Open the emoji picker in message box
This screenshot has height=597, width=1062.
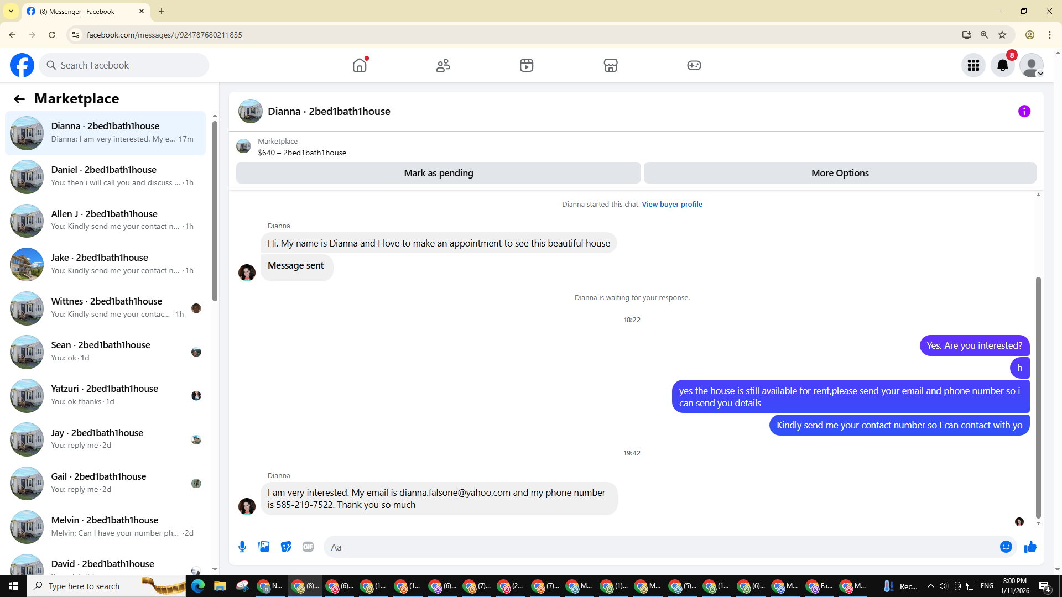coord(1006,547)
